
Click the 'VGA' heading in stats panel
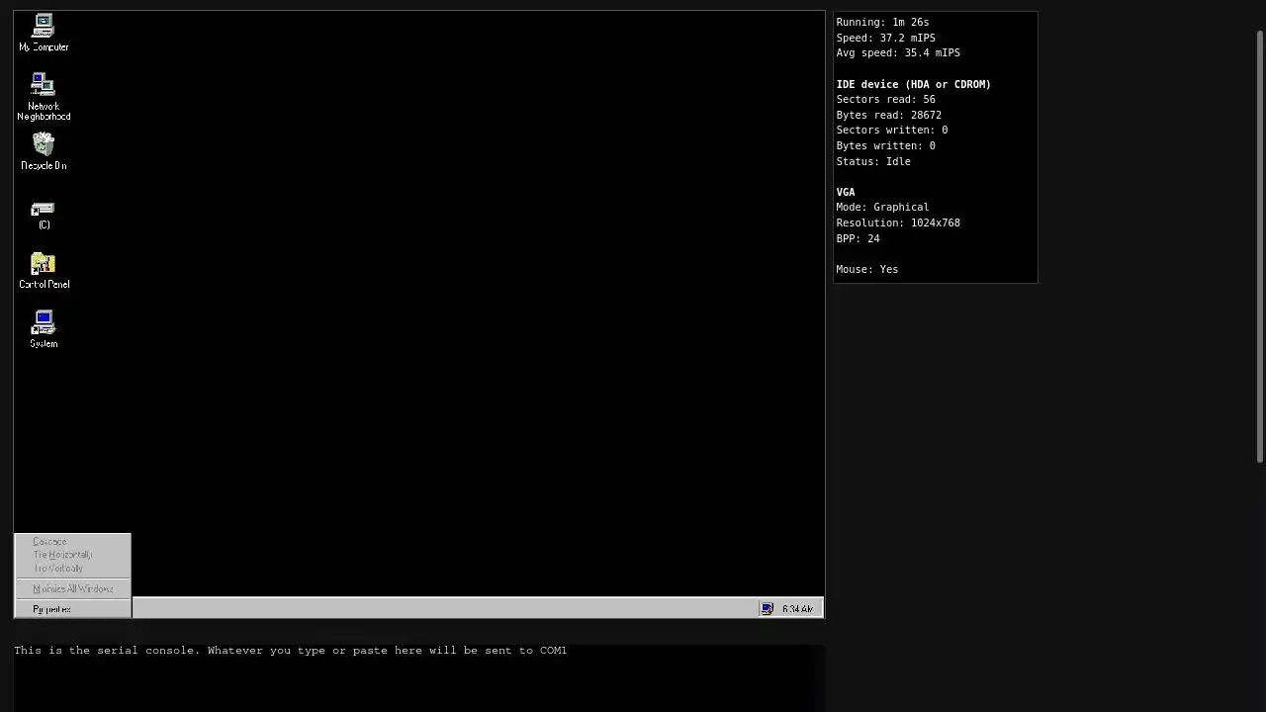coord(846,192)
